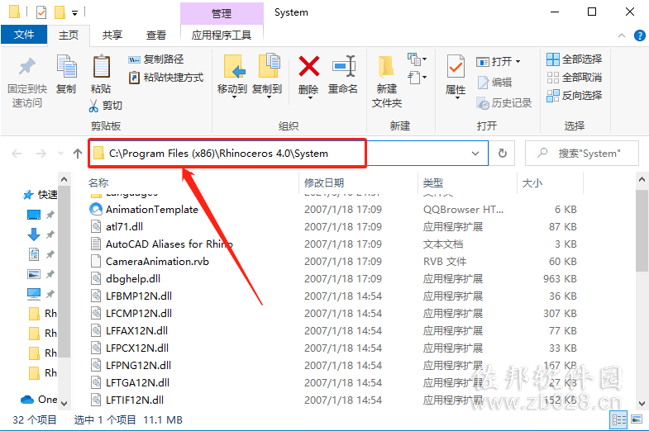
Task: Switch to the View (查看) tab
Action: click(x=156, y=36)
